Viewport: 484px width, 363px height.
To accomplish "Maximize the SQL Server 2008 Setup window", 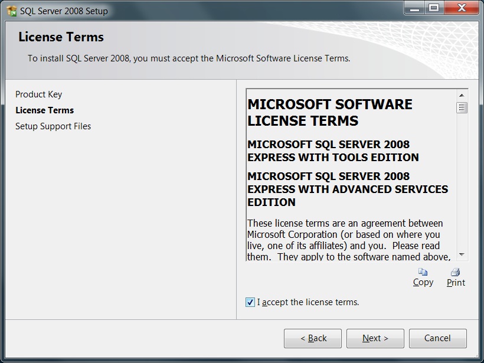I will [x=434, y=8].
